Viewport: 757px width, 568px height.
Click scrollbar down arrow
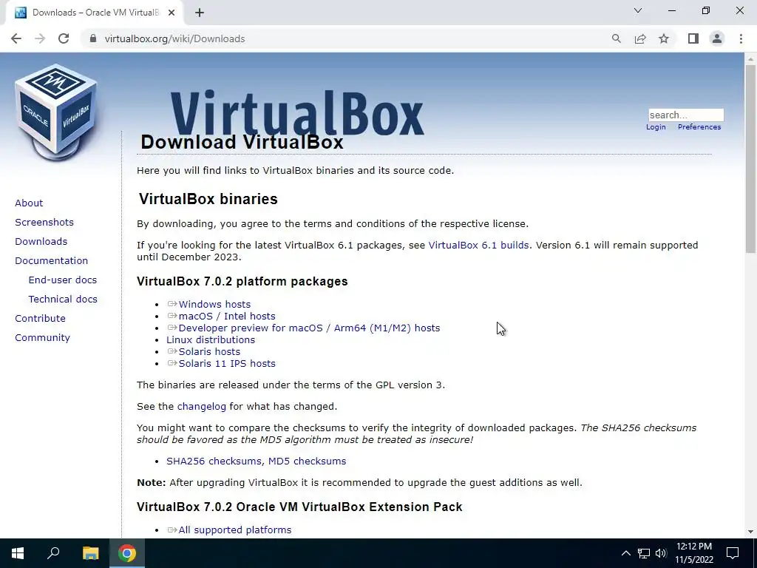[x=750, y=532]
